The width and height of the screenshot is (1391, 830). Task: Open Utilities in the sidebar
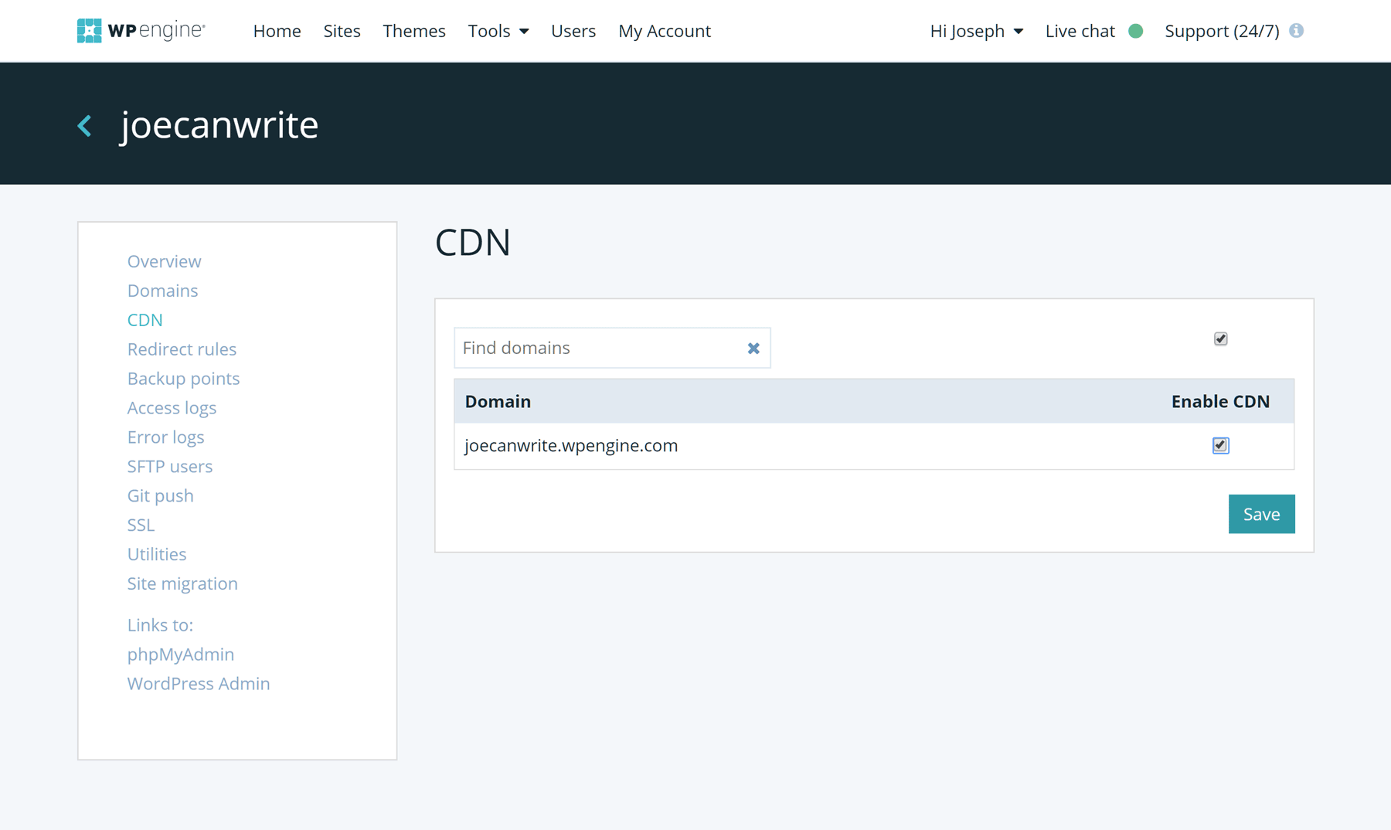(x=157, y=555)
